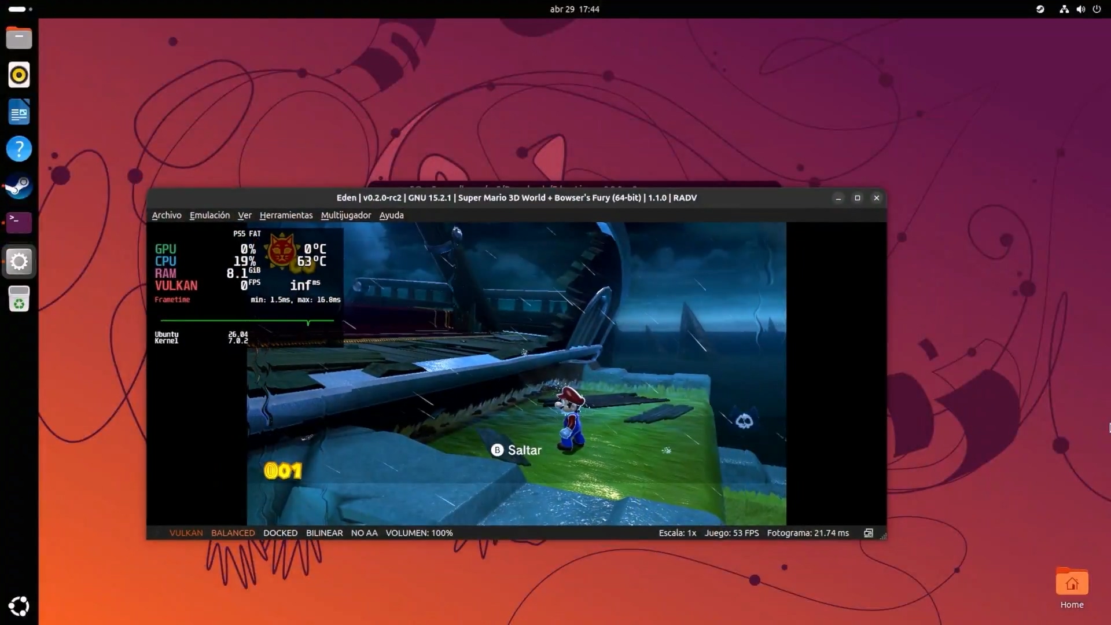Open network status icon in the top bar
1111x625 pixels.
click(x=1064, y=9)
